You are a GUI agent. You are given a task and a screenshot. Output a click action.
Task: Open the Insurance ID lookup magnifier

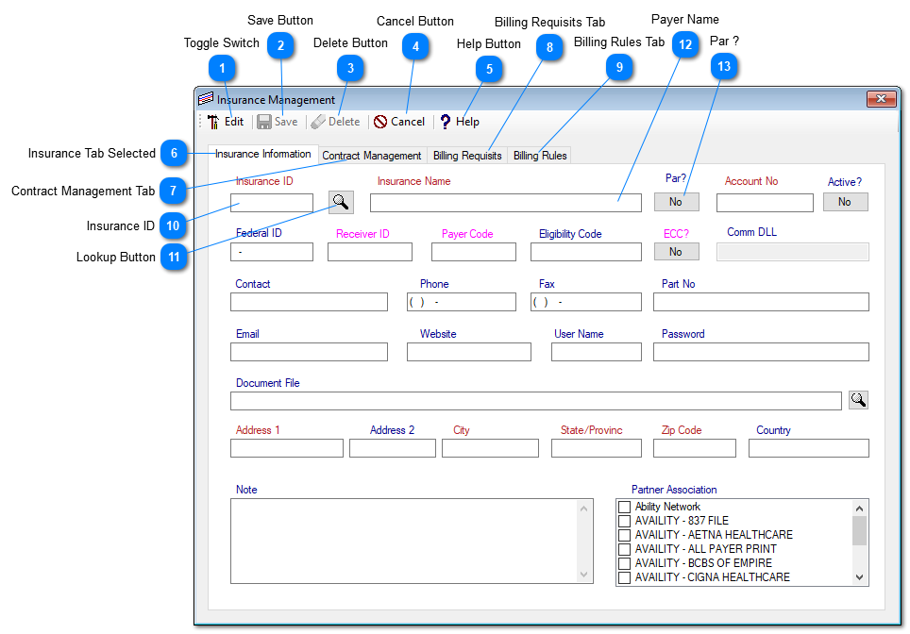pyautogui.click(x=341, y=202)
